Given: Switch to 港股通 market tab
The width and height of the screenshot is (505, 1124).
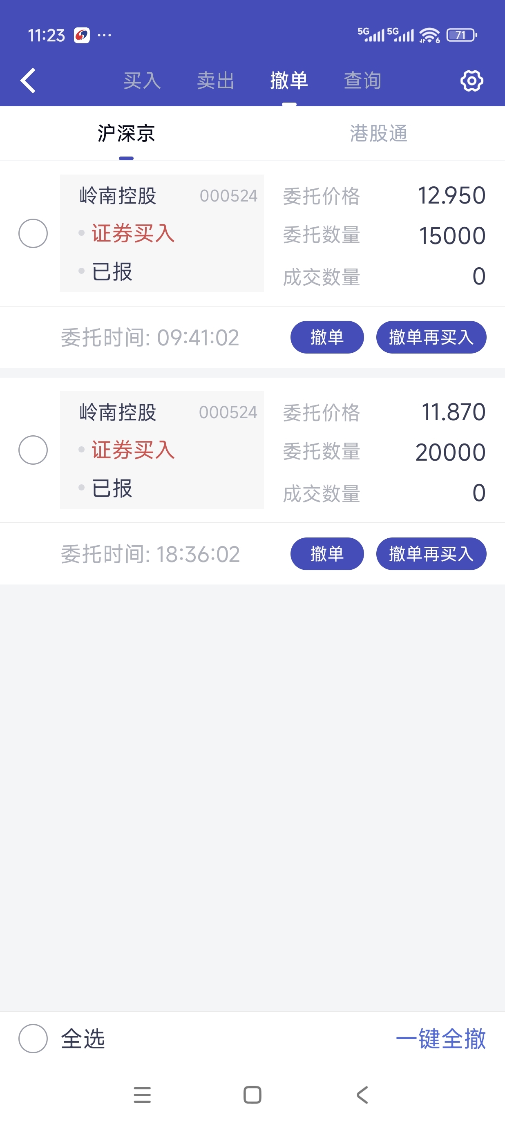Looking at the screenshot, I should click(x=378, y=134).
